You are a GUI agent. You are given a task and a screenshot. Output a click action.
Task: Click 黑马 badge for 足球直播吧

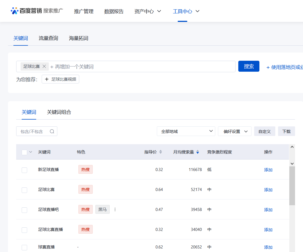click(103, 209)
